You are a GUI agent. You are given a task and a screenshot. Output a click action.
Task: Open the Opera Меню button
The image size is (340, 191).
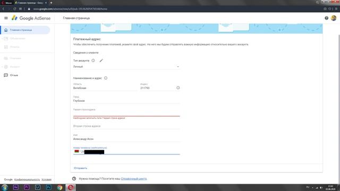click(x=7, y=3)
